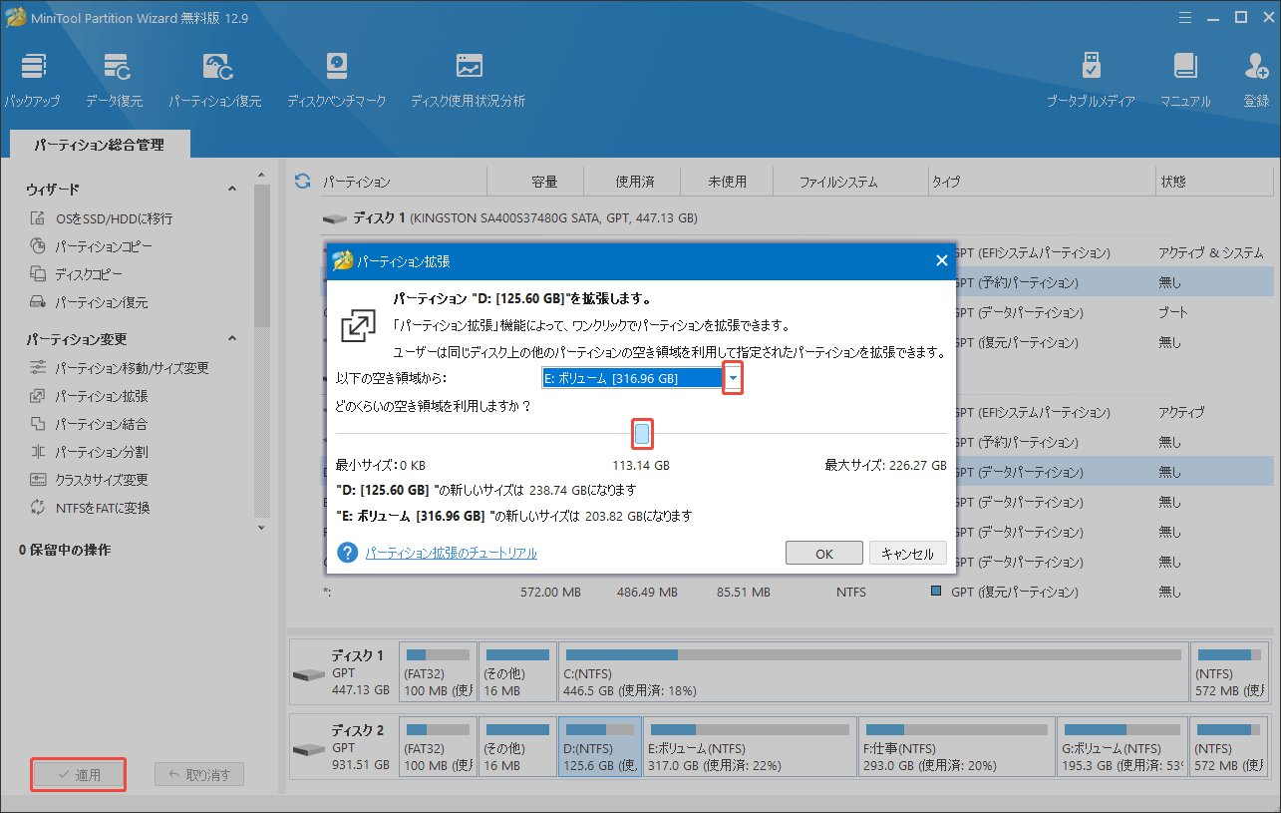
Task: Start ディスクベンチマーク disk benchmark
Action: (x=336, y=81)
